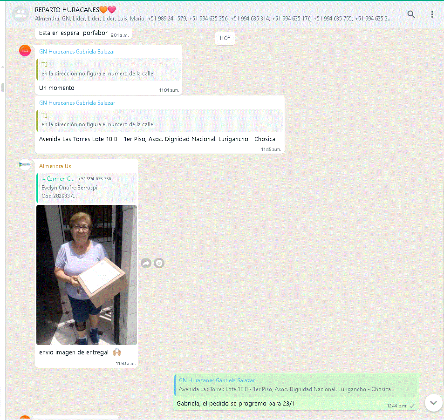Viewport: 444px width, 420px height.
Task: Click Almendra Us profile picture
Action: 25,164
